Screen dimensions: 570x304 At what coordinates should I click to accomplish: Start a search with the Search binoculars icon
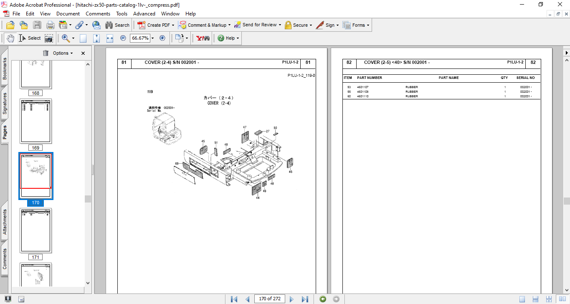(x=109, y=25)
